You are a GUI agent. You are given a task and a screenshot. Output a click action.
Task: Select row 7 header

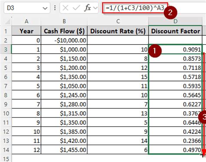[x=6, y=86]
